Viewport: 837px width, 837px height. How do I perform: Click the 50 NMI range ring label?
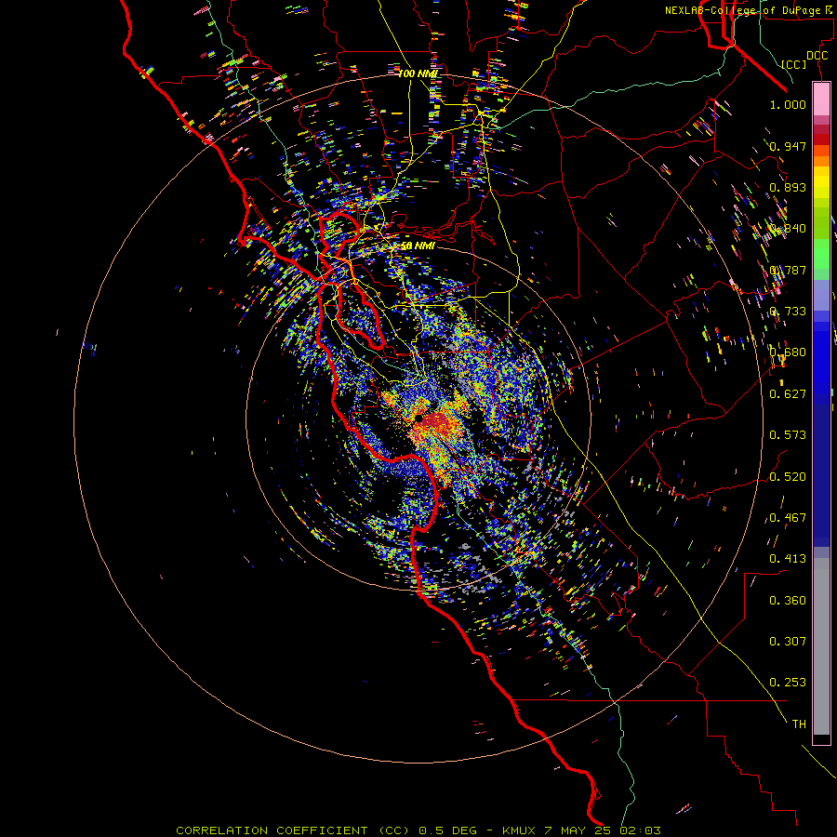click(418, 246)
